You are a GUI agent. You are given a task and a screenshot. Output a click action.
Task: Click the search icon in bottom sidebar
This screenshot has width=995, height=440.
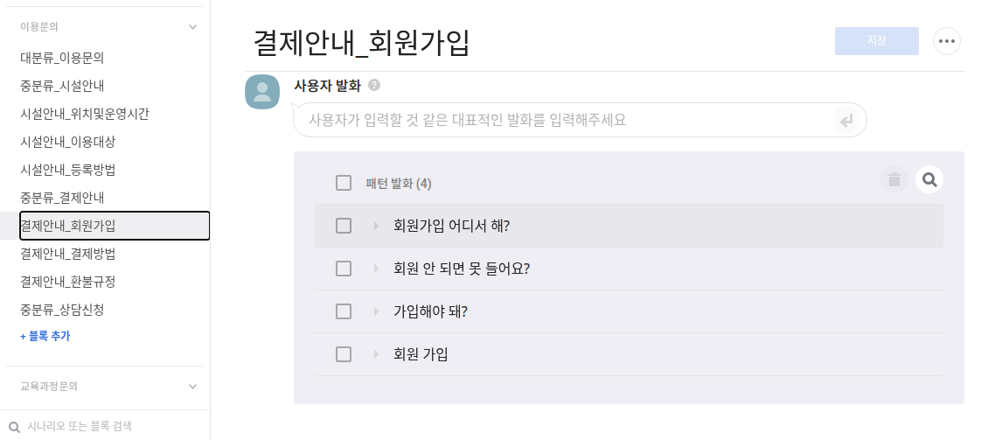coord(14,427)
